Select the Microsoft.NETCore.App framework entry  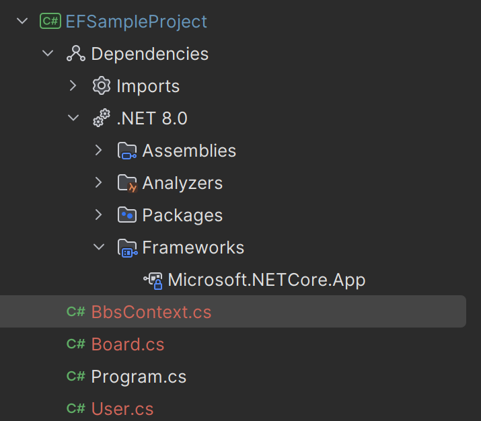pyautogui.click(x=266, y=280)
